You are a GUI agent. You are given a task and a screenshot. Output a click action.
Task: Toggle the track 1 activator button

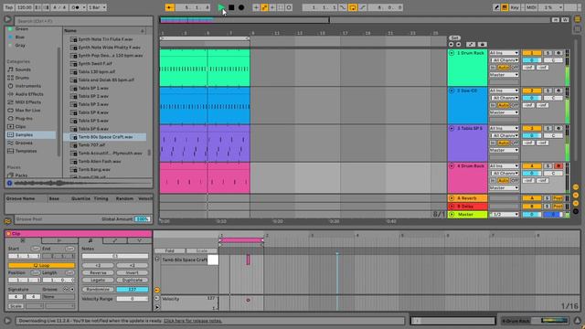pos(532,53)
